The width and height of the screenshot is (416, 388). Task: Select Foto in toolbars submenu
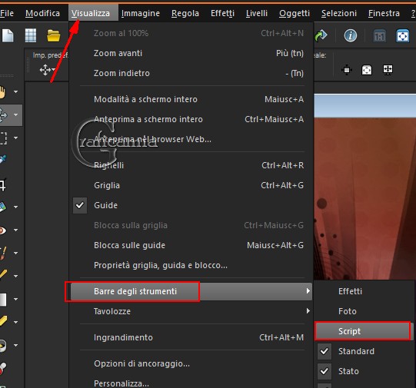tap(364, 311)
